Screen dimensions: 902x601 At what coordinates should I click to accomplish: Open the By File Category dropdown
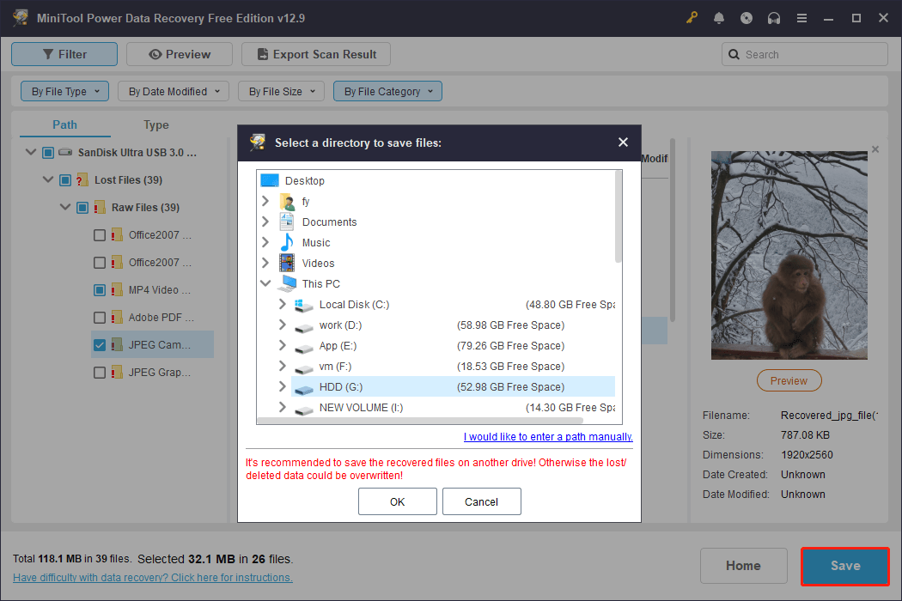(x=387, y=92)
